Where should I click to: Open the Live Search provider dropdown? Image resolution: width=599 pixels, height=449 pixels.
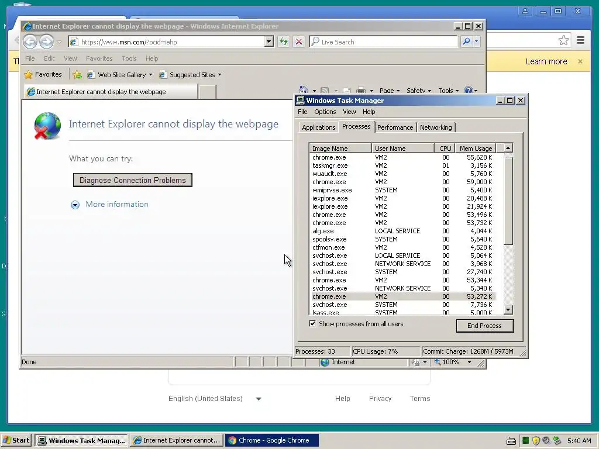[476, 42]
